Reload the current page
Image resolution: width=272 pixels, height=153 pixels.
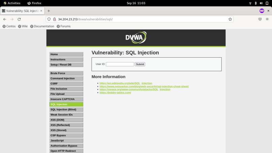tap(19, 19)
